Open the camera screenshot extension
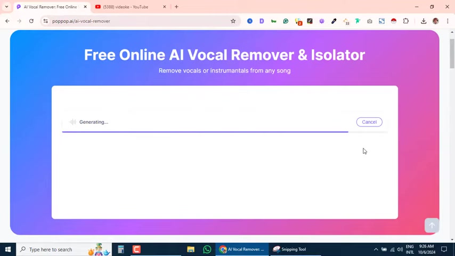This screenshot has width=455, height=256. tap(369, 21)
